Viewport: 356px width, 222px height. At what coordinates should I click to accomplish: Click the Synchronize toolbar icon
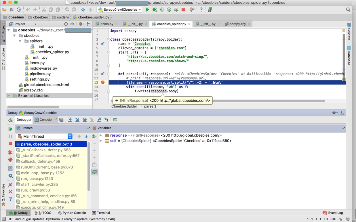point(19,10)
